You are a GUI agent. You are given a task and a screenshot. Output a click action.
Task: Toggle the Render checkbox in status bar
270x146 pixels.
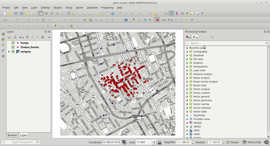(x=228, y=142)
